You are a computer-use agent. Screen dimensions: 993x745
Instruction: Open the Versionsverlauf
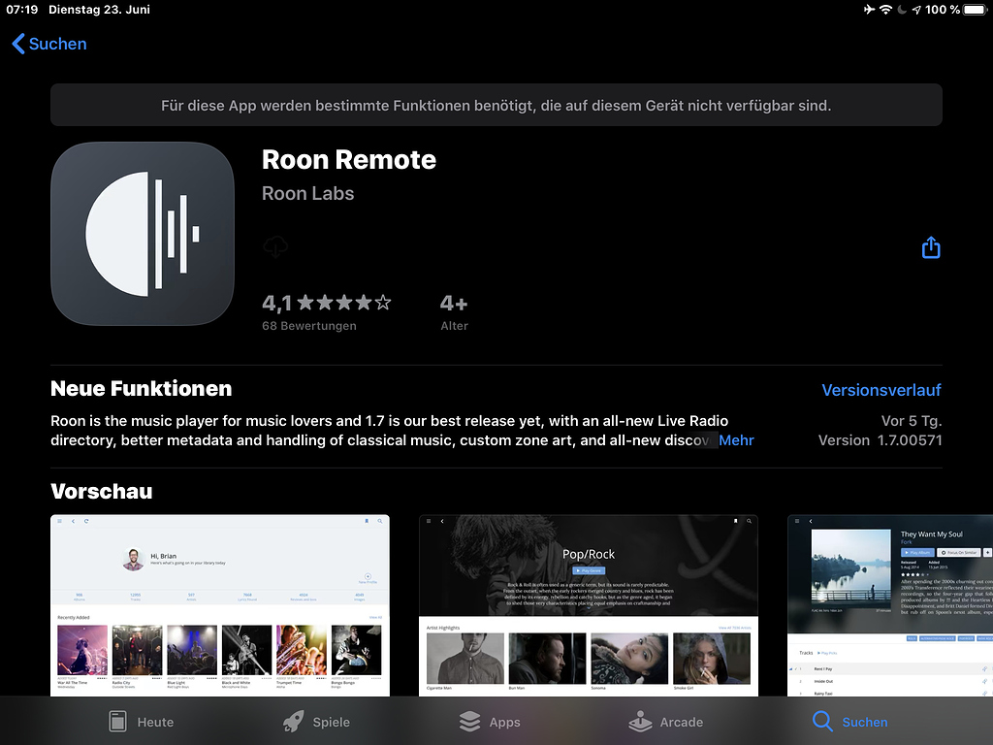[881, 389]
